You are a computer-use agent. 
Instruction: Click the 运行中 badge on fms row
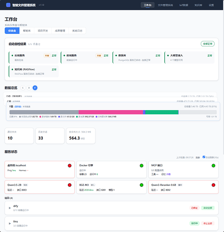point(194,223)
